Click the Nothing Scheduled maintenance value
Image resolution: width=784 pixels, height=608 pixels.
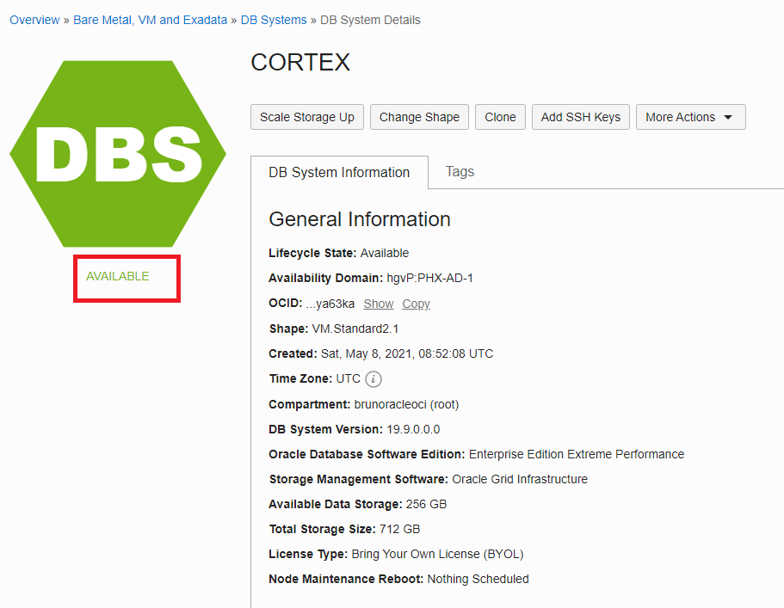(x=478, y=579)
